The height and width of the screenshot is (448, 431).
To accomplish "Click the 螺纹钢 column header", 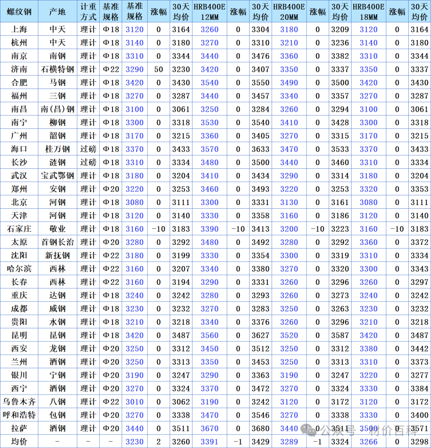I will 19,12.
